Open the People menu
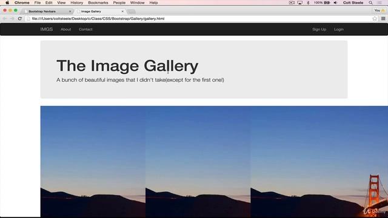This screenshot has width=388, height=218. 119,2
